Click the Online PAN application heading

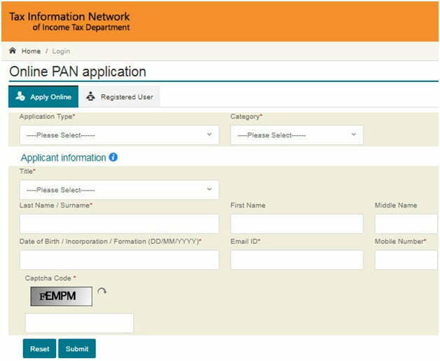coord(78,71)
